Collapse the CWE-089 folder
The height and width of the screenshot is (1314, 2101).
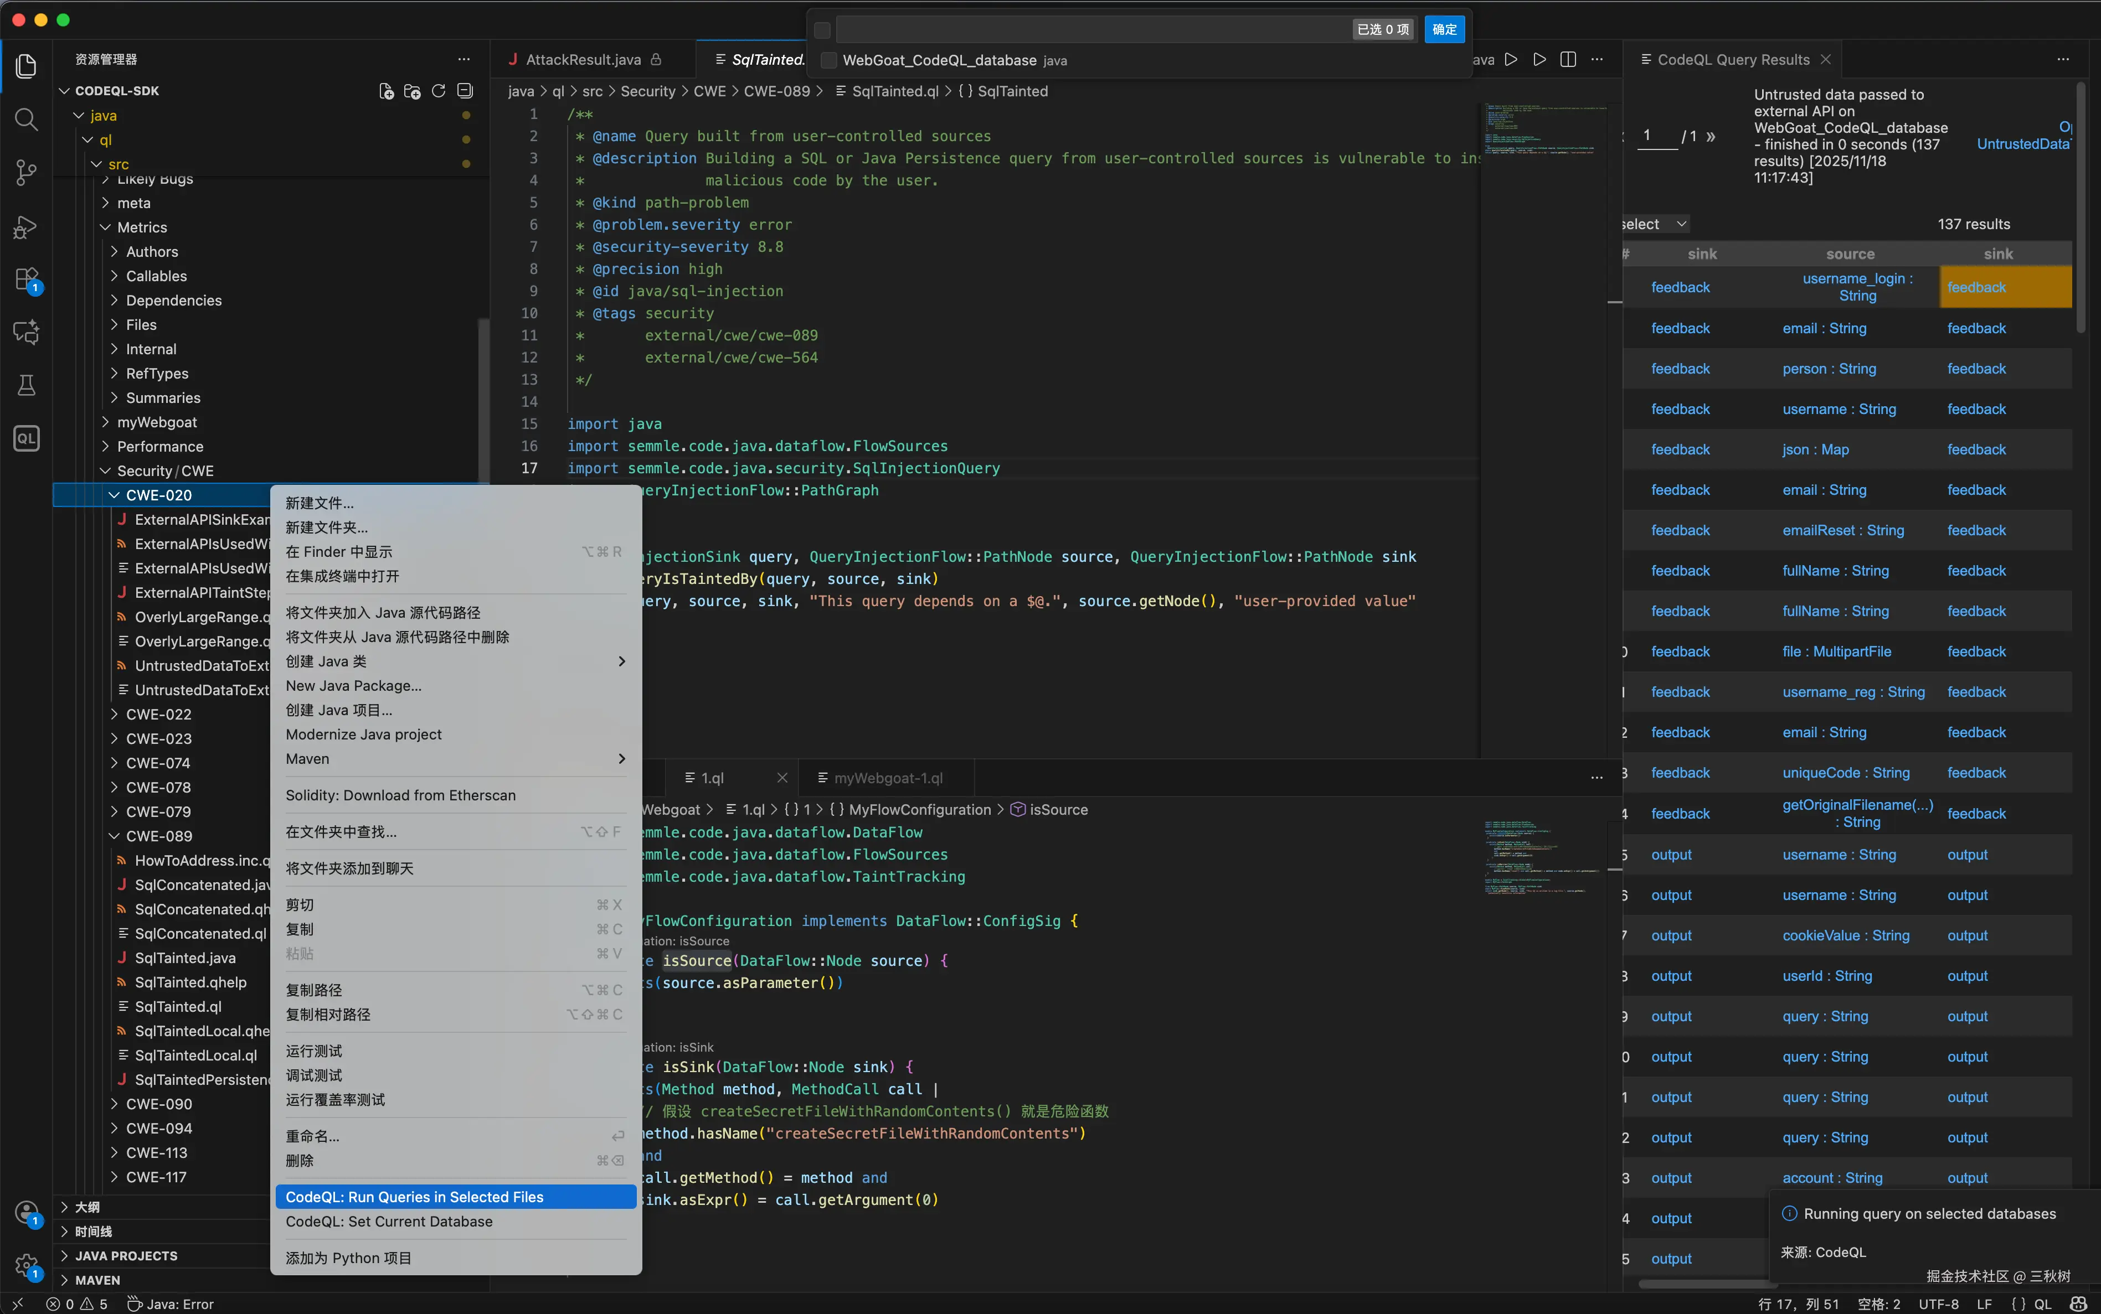(x=158, y=836)
